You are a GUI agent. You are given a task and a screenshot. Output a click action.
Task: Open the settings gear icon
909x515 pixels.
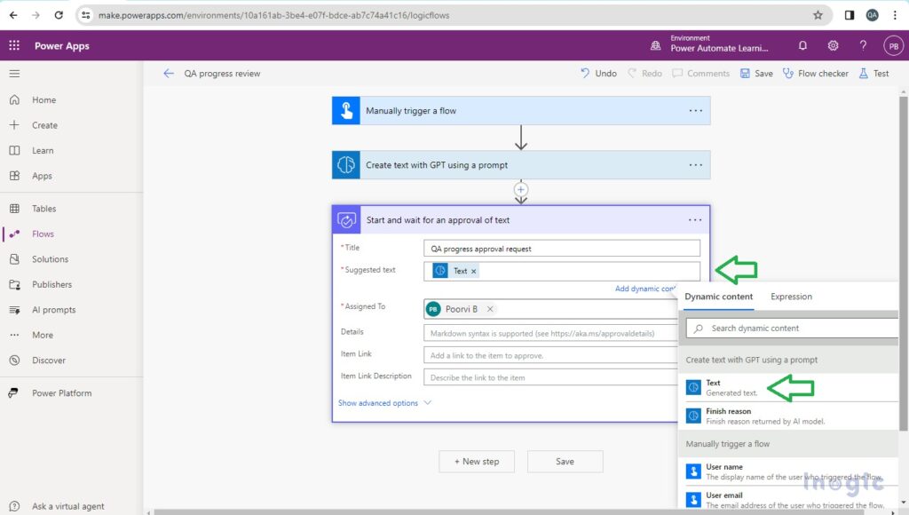pos(833,46)
